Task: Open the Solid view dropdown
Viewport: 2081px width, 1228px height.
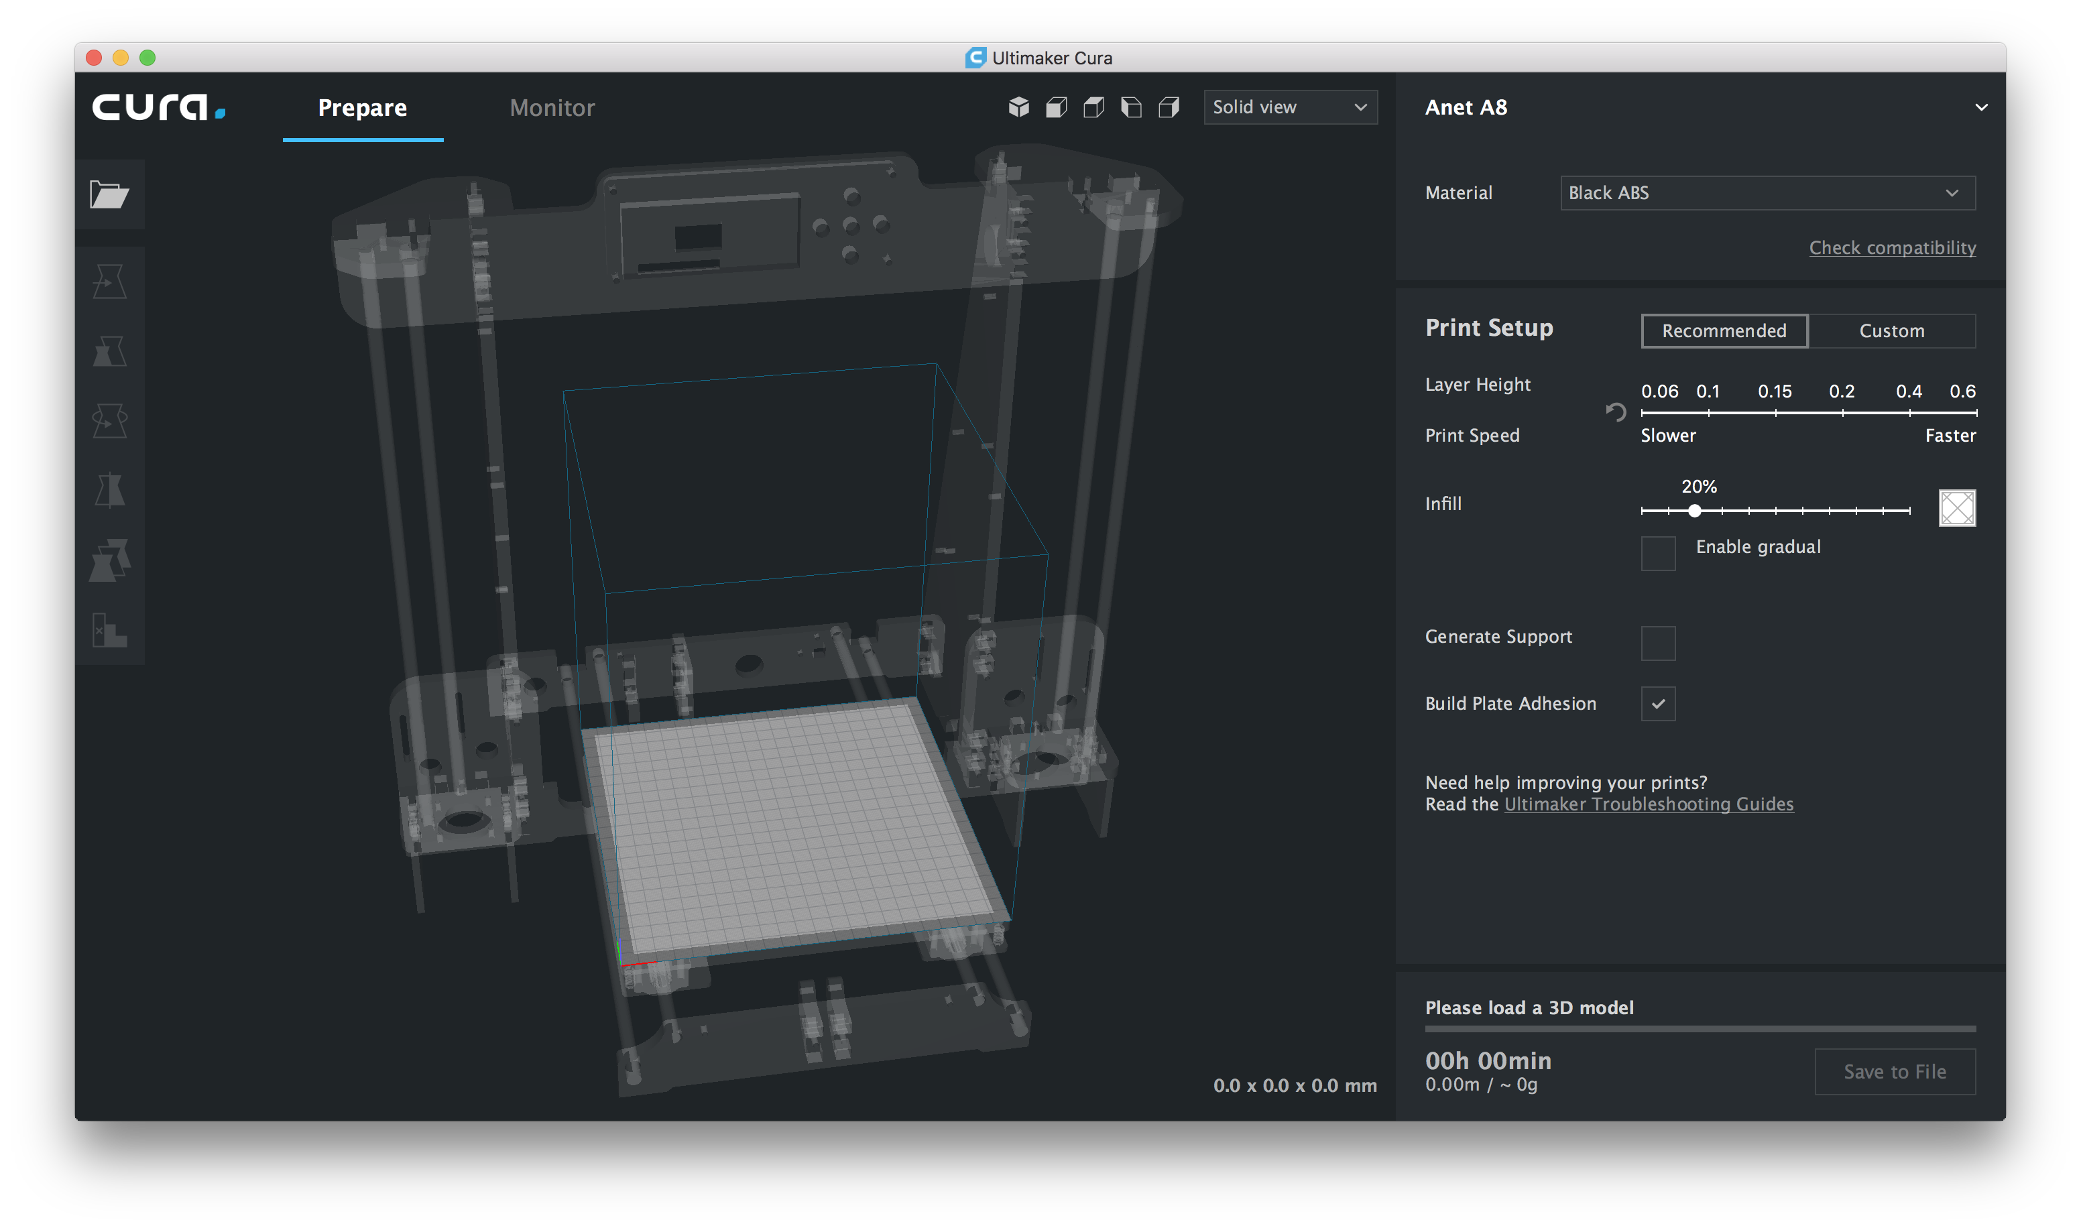Action: pyautogui.click(x=1290, y=107)
